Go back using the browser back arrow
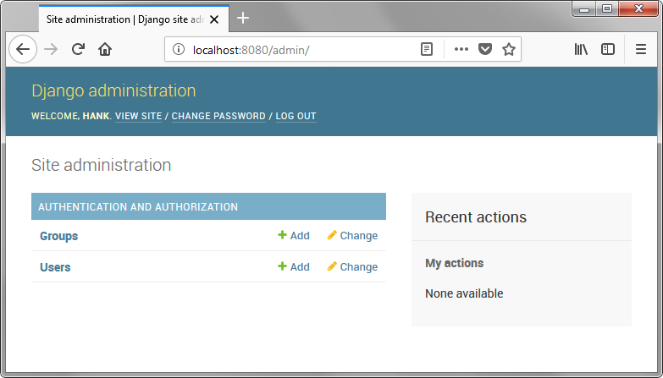The image size is (663, 378). [23, 49]
